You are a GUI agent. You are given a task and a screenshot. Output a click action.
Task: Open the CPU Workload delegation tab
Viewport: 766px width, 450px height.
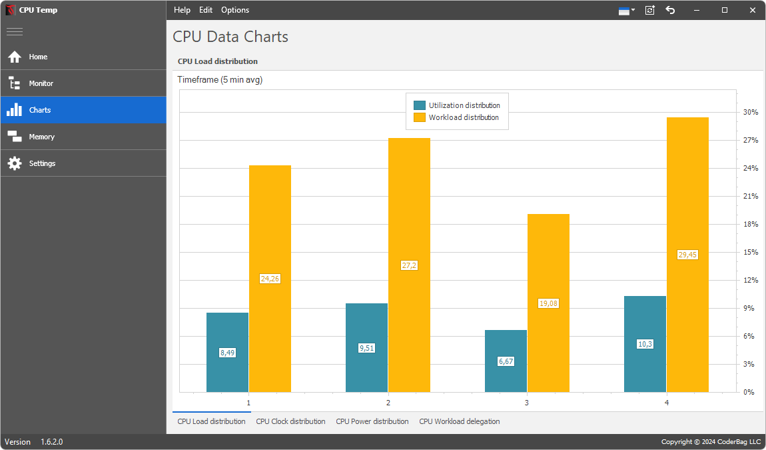pos(459,421)
